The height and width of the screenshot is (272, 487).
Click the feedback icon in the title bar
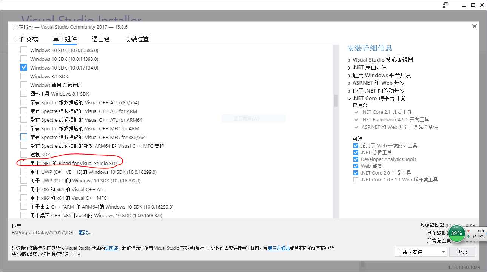pos(446,5)
